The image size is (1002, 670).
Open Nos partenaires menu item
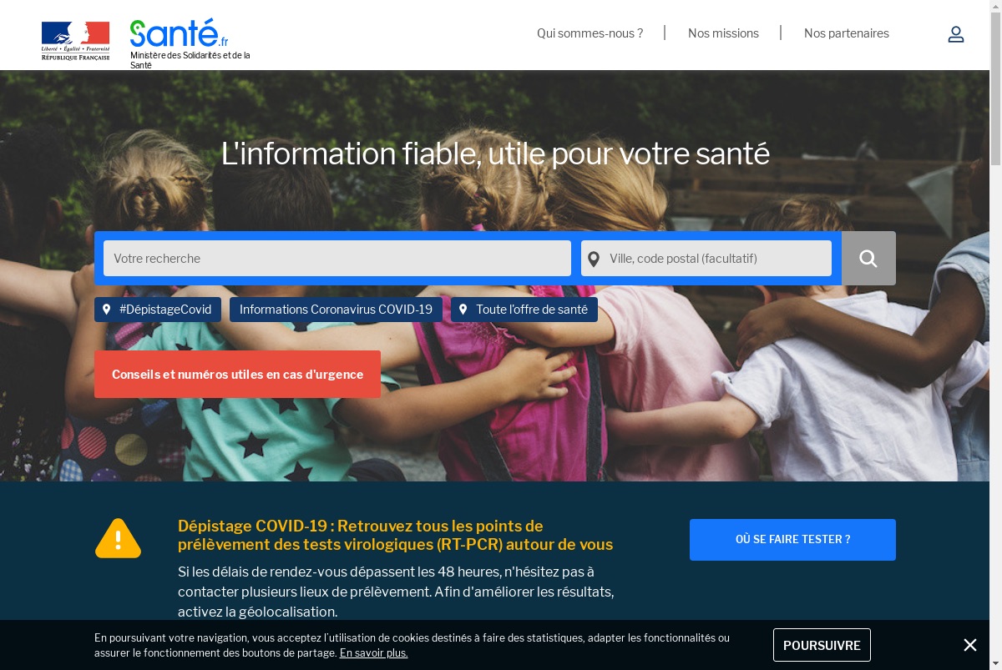[x=847, y=33]
